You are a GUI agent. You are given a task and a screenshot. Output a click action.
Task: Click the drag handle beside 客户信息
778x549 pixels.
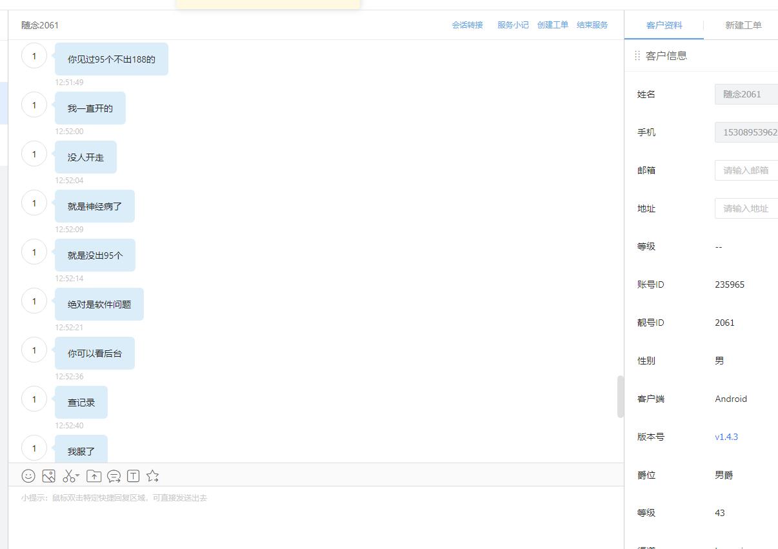[x=637, y=55]
